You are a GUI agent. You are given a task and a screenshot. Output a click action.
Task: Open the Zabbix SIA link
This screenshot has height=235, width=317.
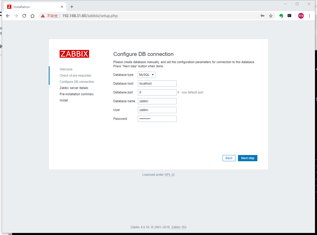click(x=179, y=227)
